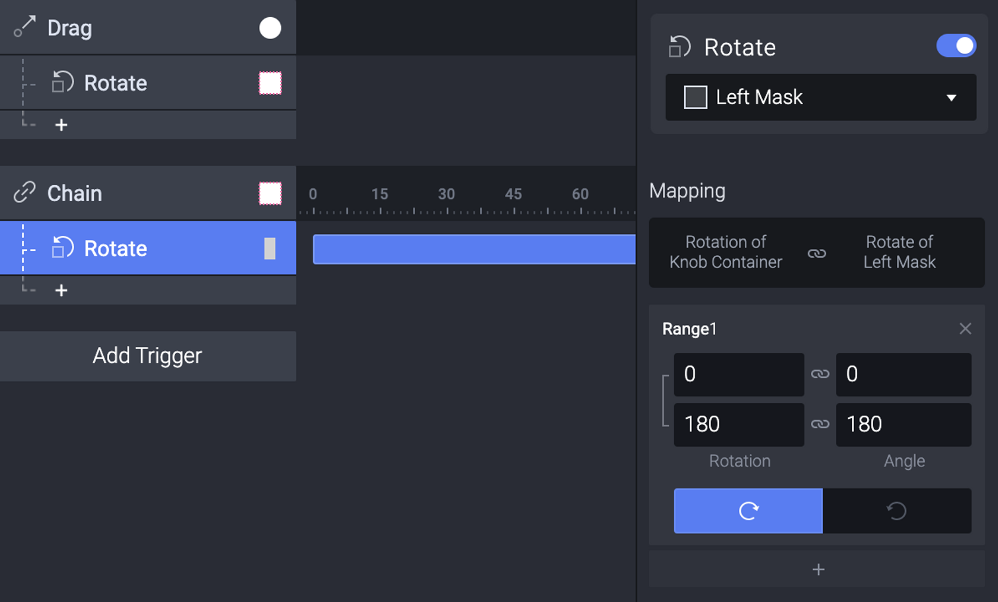Image resolution: width=998 pixels, height=602 pixels.
Task: Open the Left Mask layer dropdown
Action: pyautogui.click(x=820, y=97)
